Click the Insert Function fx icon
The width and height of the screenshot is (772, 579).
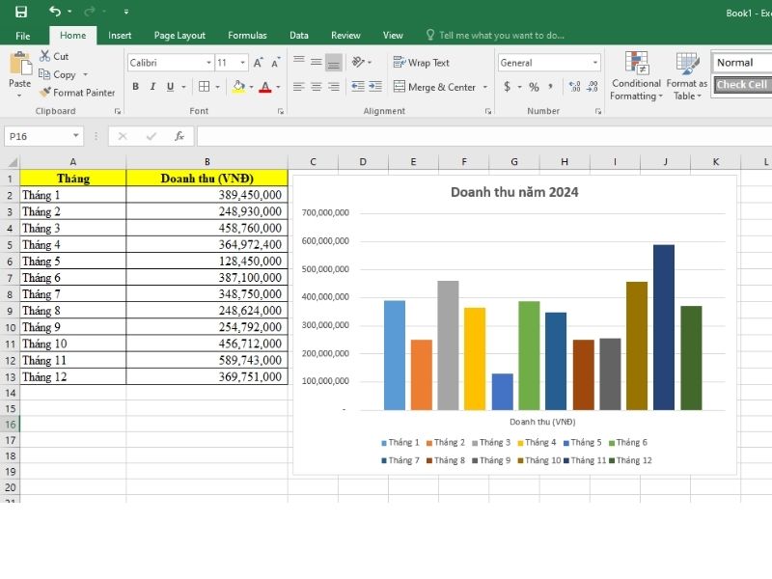coord(179,136)
